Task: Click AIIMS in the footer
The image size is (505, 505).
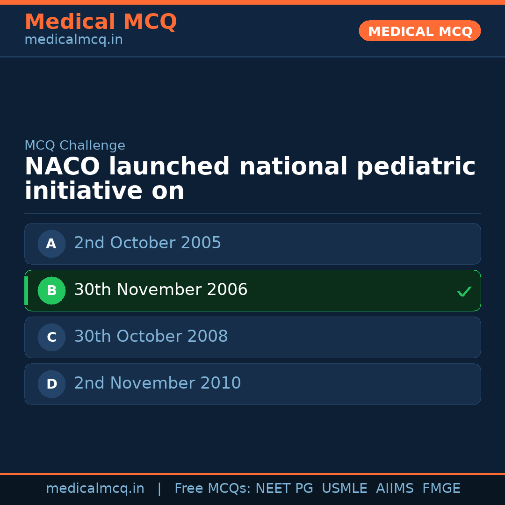Action: pos(395,489)
